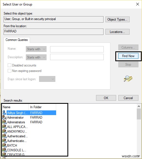The image size is (142, 159).
Task: Click the Aditya Singh user icon
Action: pyautogui.click(x=4, y=113)
